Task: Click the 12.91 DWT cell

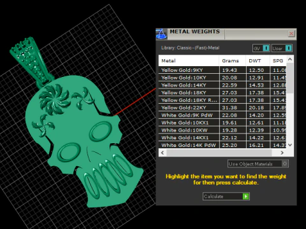Action: coord(258,78)
